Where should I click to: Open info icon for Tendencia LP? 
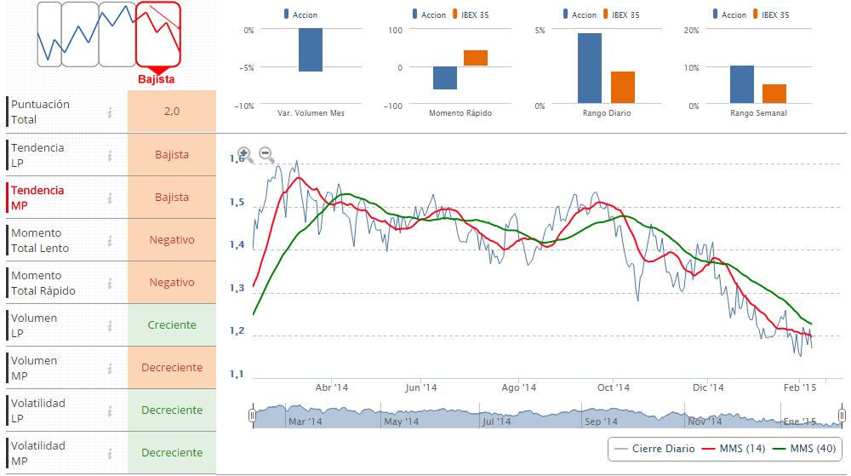coord(110,156)
